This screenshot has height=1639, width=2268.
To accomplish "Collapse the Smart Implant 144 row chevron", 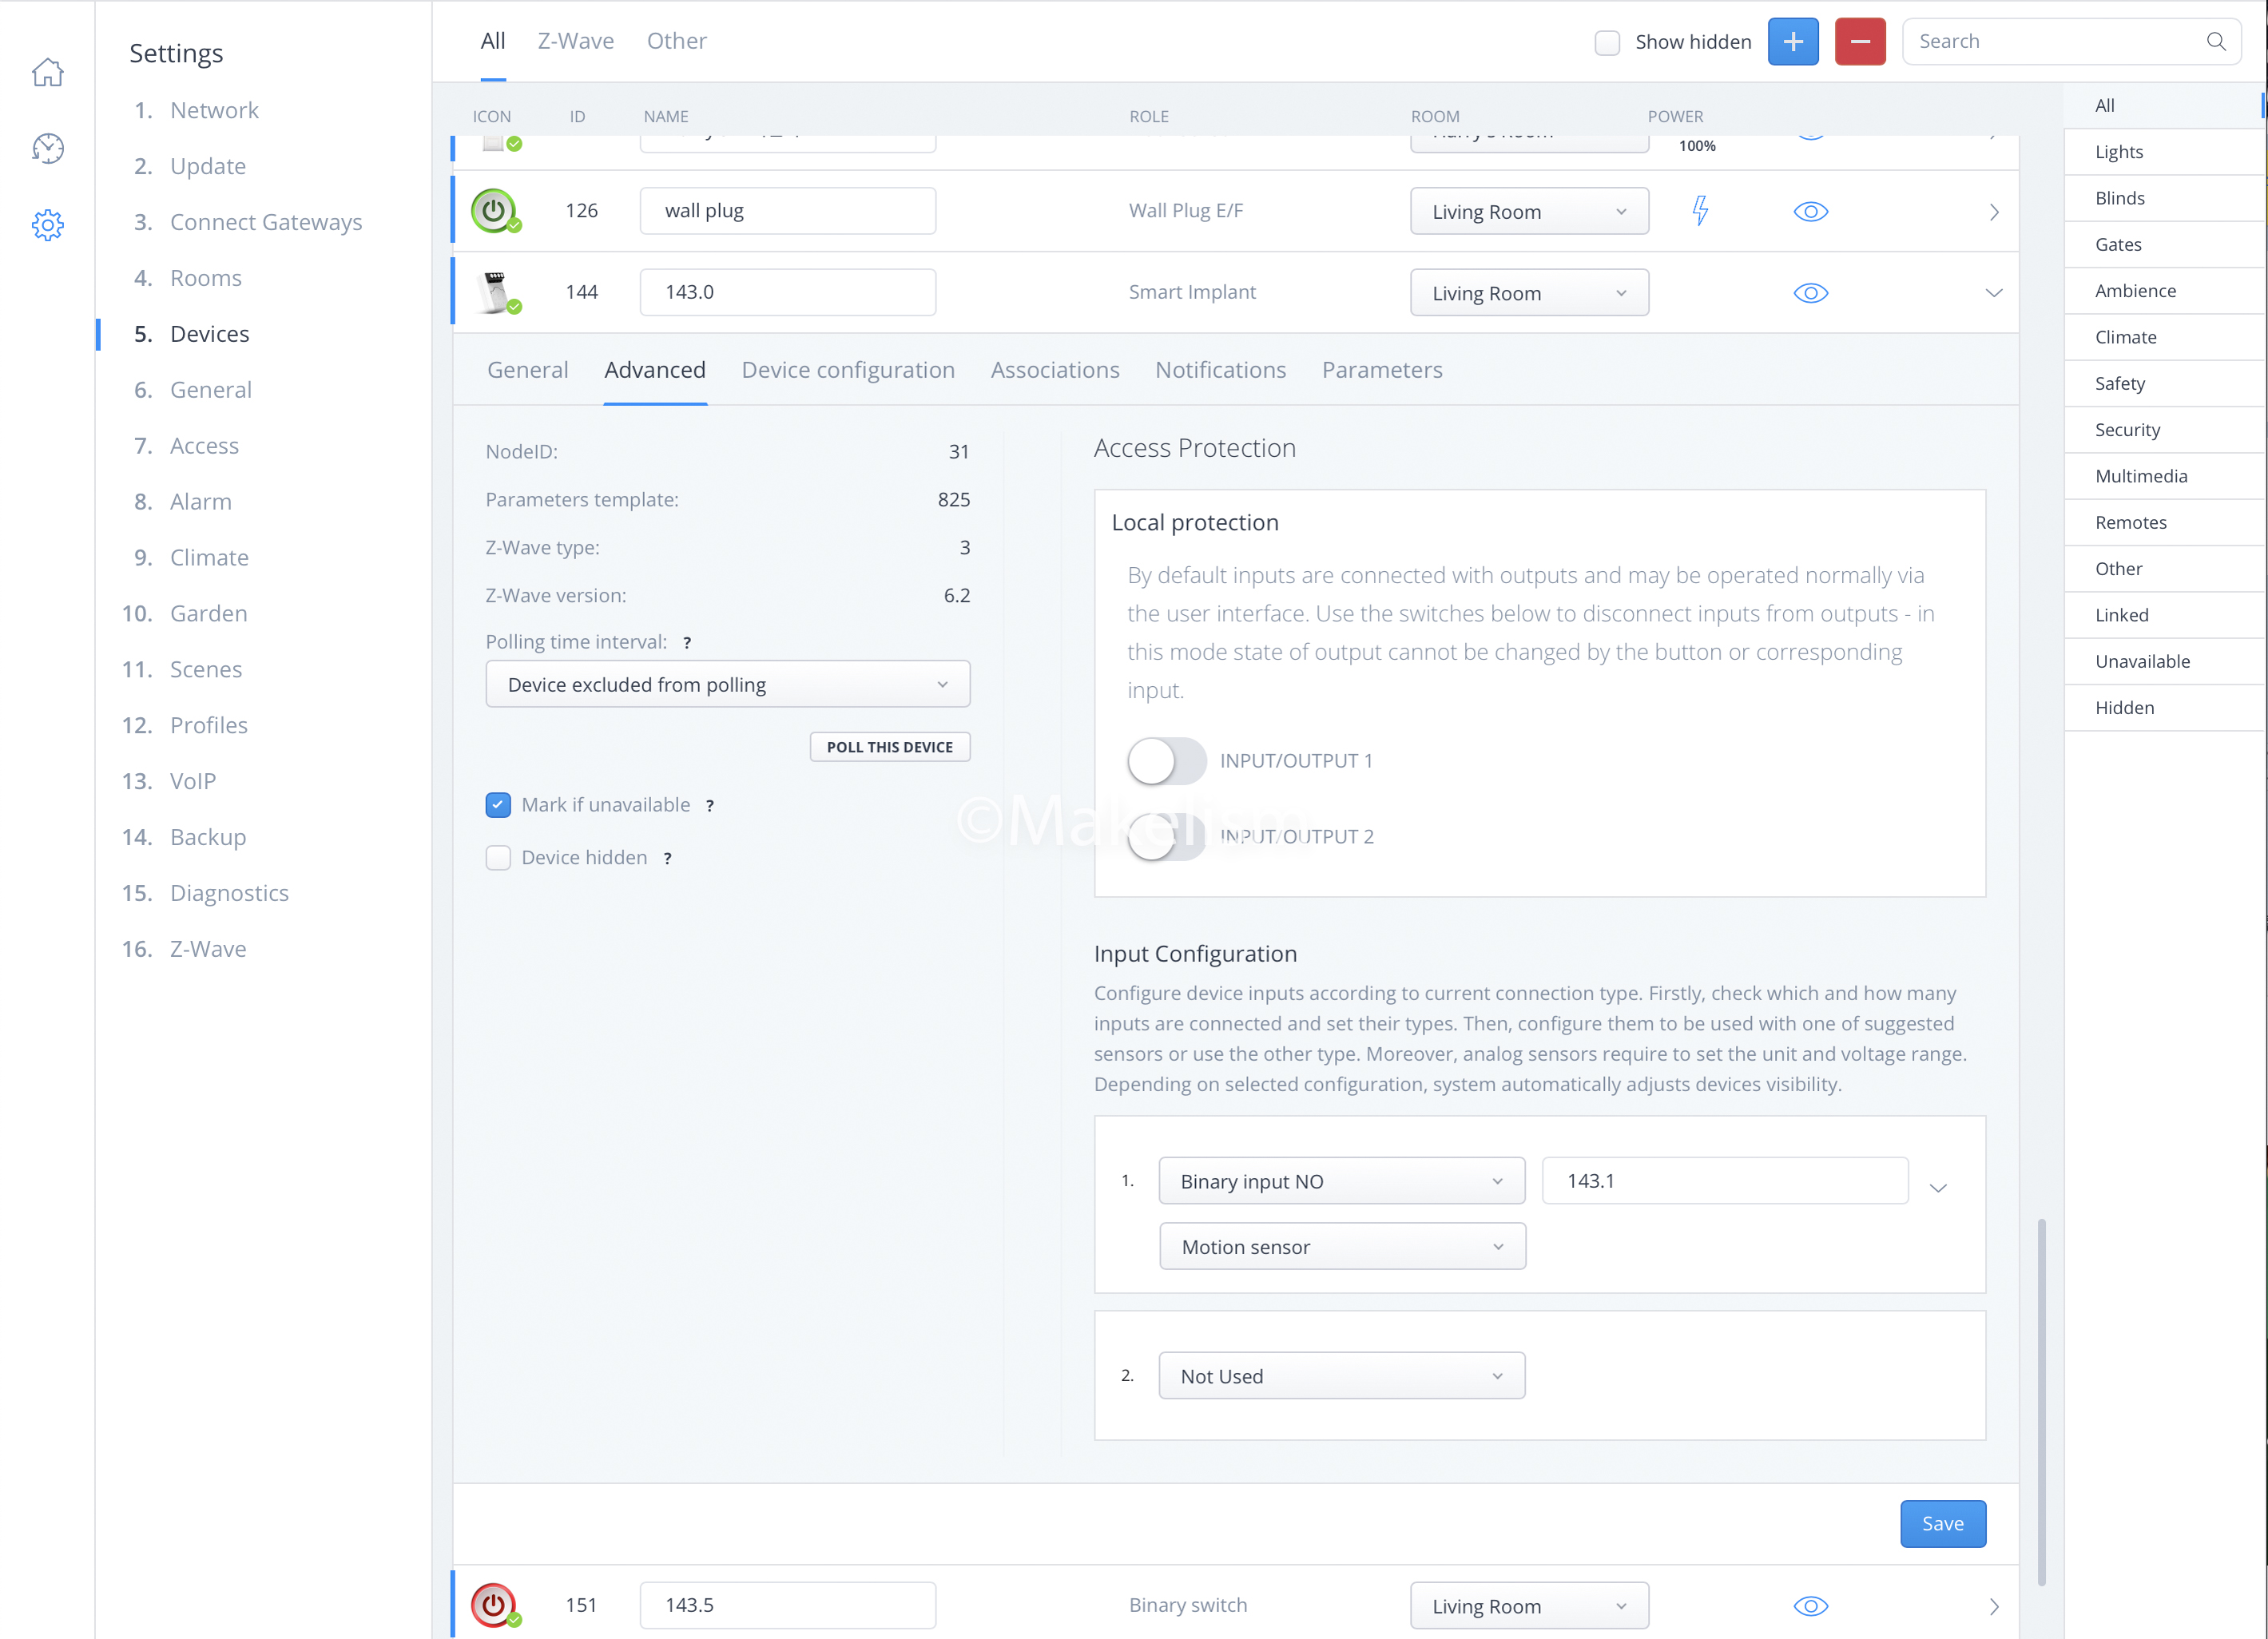I will coord(1993,293).
